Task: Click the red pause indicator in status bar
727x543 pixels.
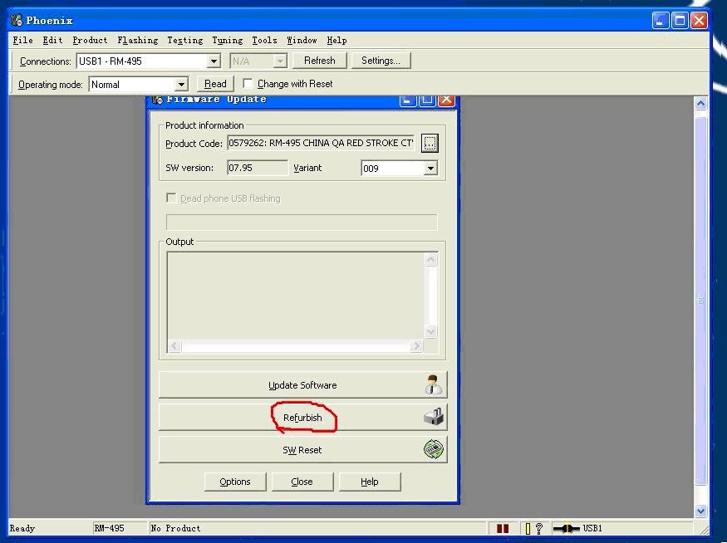Action: [503, 528]
